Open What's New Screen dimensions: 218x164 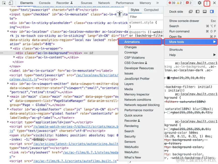141,157
